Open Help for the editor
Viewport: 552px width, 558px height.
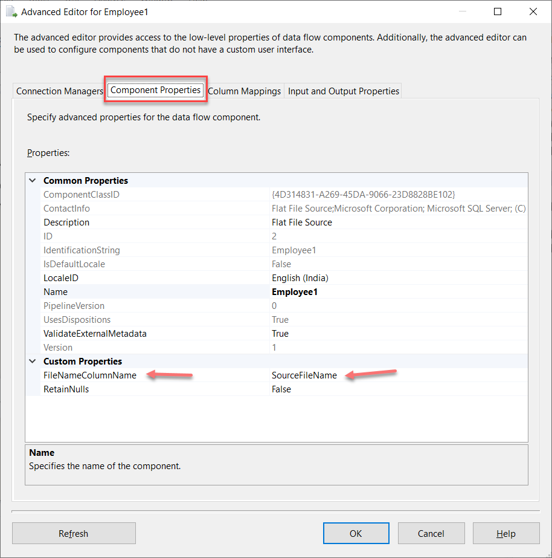(x=505, y=533)
